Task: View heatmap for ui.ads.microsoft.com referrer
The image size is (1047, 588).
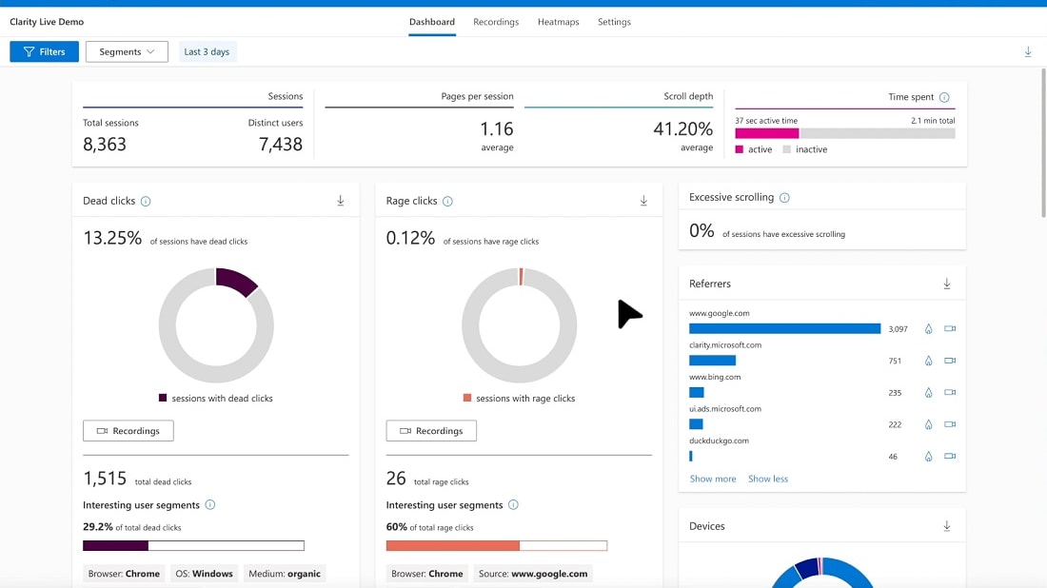Action: coord(928,424)
